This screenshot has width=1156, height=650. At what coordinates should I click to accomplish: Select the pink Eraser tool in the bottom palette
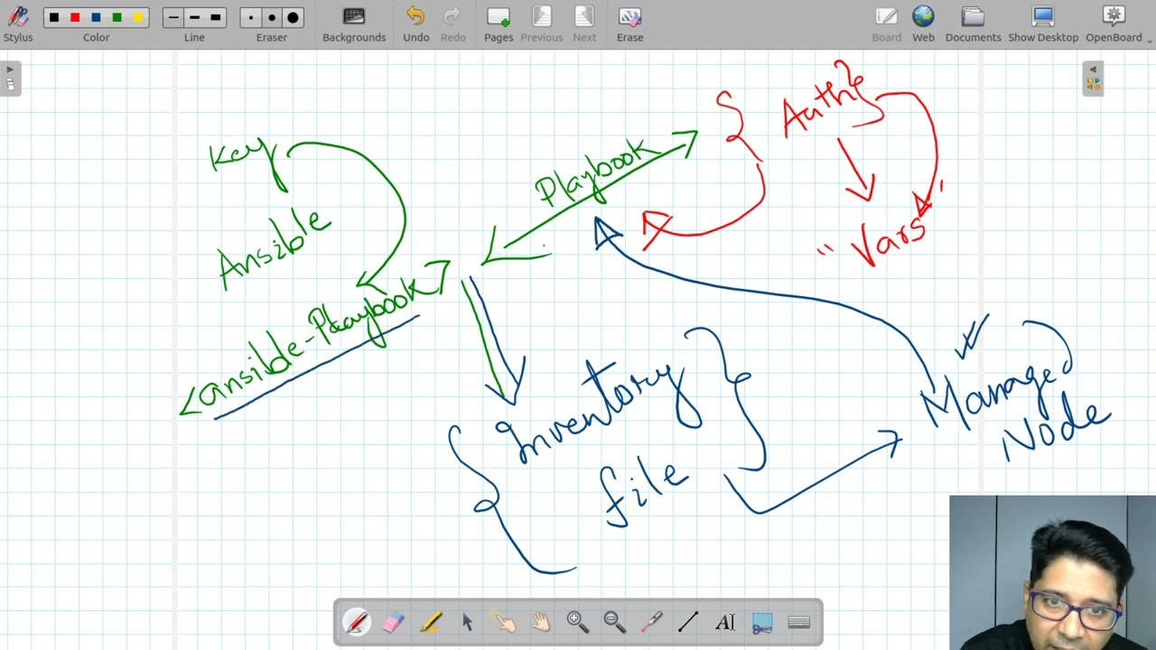click(x=394, y=622)
